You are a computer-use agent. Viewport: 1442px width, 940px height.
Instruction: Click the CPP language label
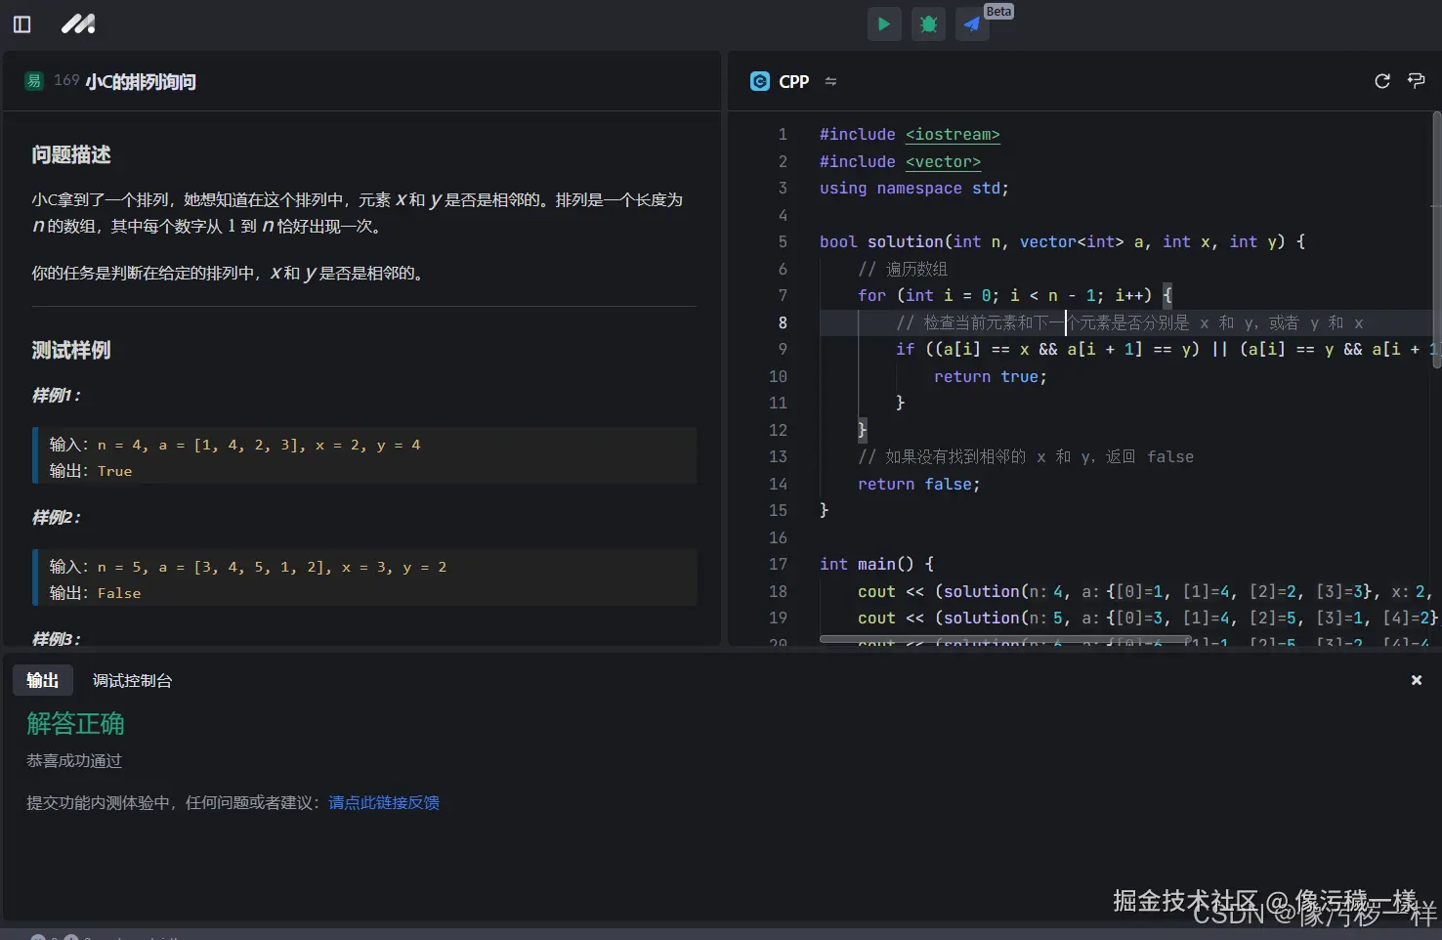click(793, 81)
